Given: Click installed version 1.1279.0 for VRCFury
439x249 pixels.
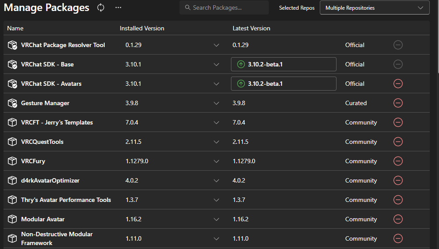Looking at the screenshot, I should coord(137,161).
